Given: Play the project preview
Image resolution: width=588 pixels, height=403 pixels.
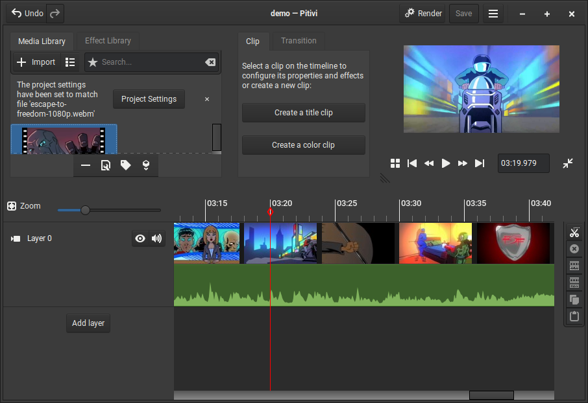Looking at the screenshot, I should (x=446, y=163).
